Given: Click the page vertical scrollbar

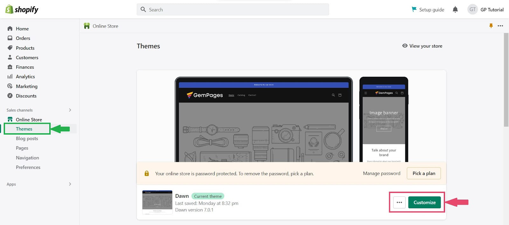Looking at the screenshot, I should [506, 79].
